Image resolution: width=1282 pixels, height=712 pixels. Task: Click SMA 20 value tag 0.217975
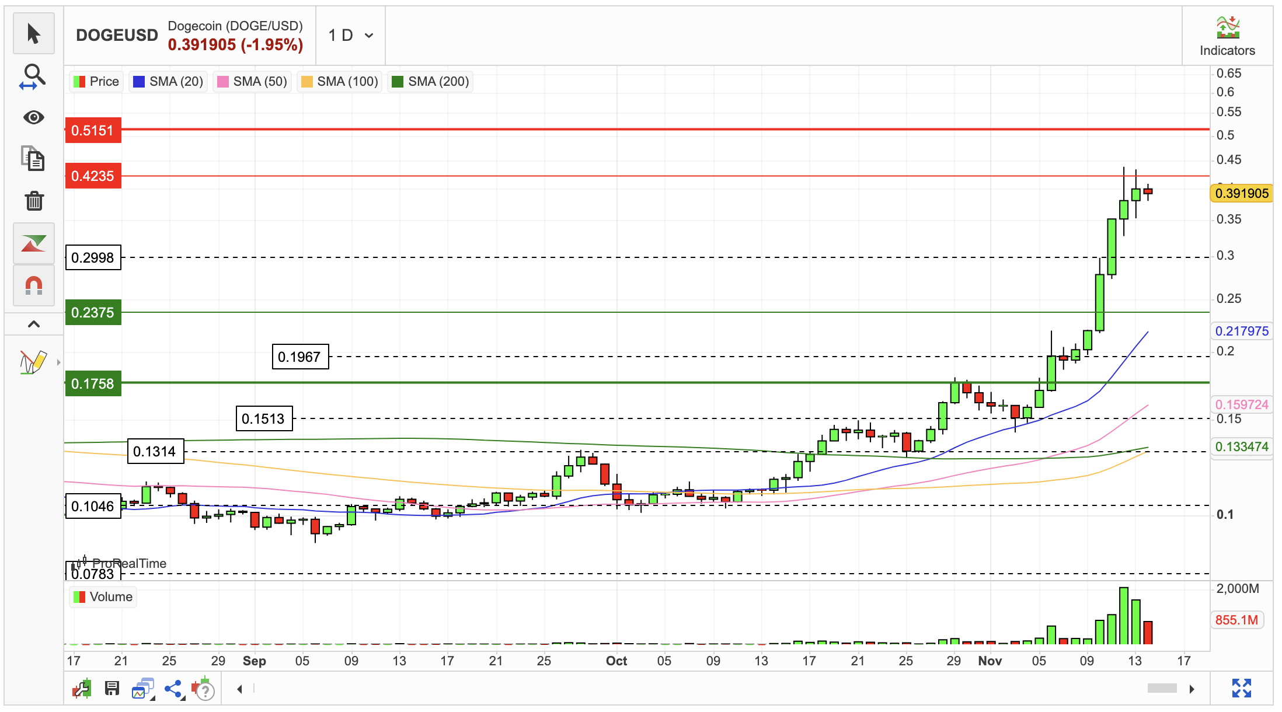pos(1242,331)
